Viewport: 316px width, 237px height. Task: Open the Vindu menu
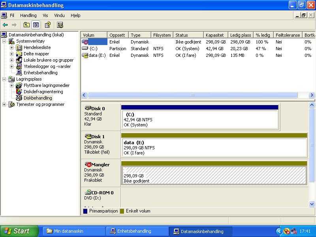60,15
